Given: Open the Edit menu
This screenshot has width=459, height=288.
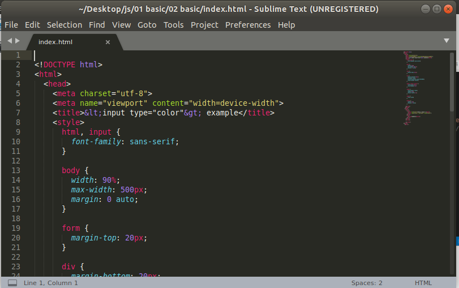Looking at the screenshot, I should 32,25.
